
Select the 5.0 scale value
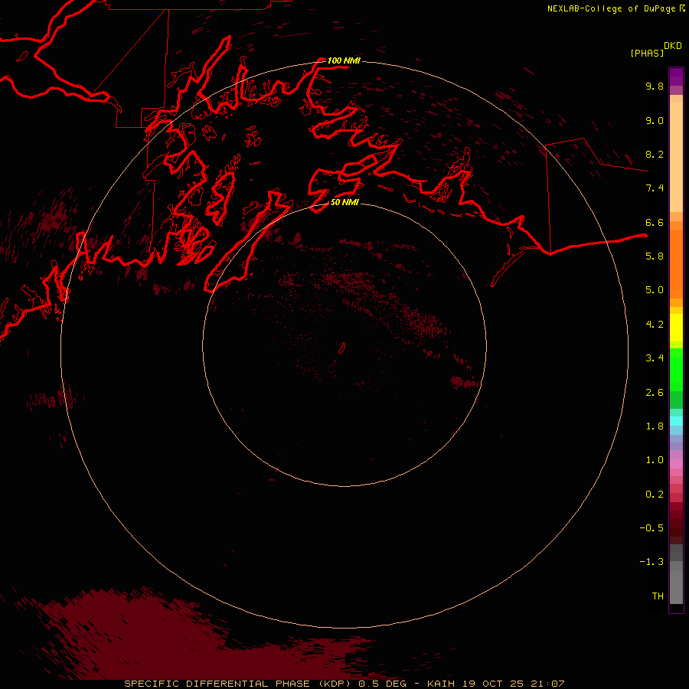pos(655,290)
